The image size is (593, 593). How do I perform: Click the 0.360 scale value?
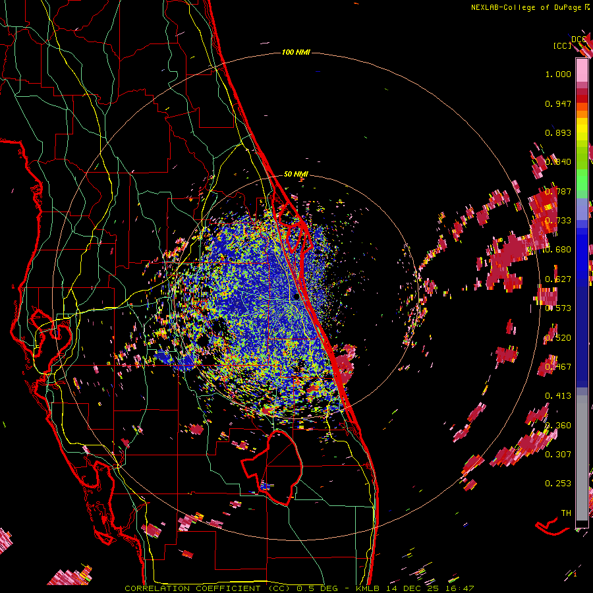tap(558, 426)
